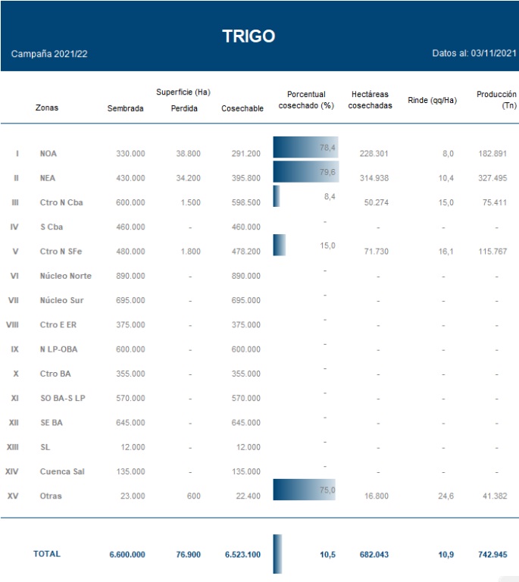Viewport: 519px width, 582px height.
Task: Click the Porcentual cosechado (%) column header
Action: [306, 100]
